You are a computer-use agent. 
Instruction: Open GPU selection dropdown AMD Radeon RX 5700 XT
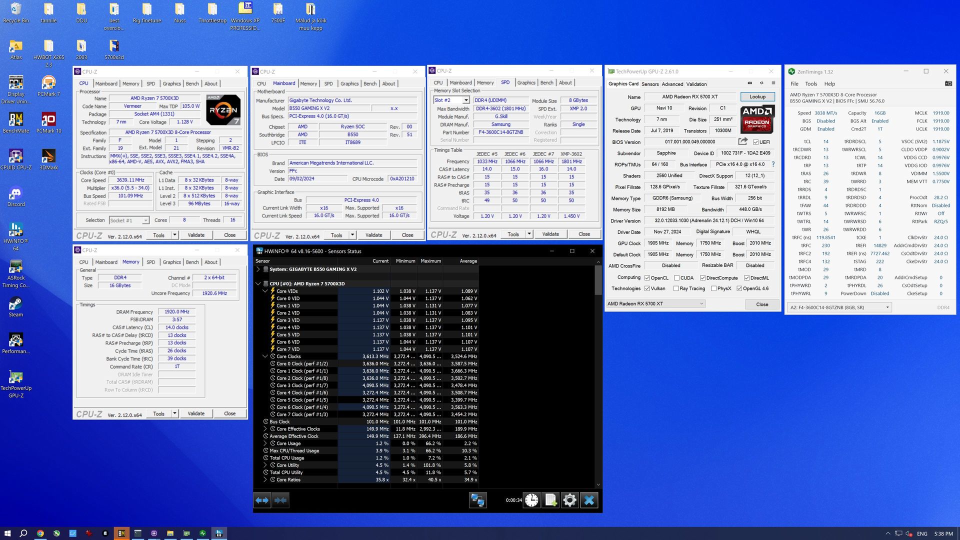(x=655, y=303)
